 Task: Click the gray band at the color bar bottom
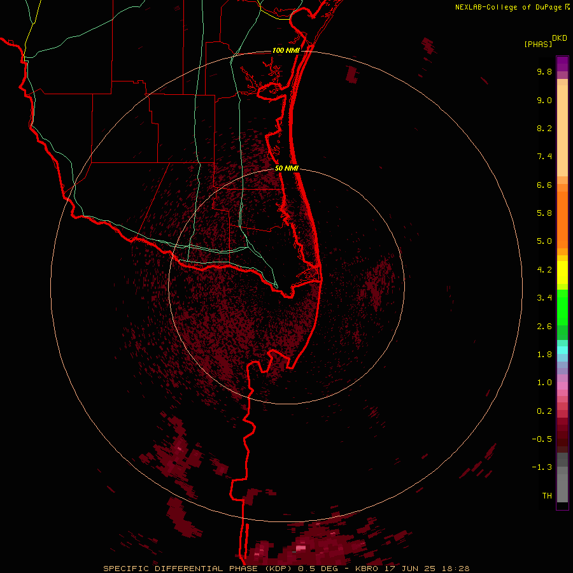pos(562,488)
